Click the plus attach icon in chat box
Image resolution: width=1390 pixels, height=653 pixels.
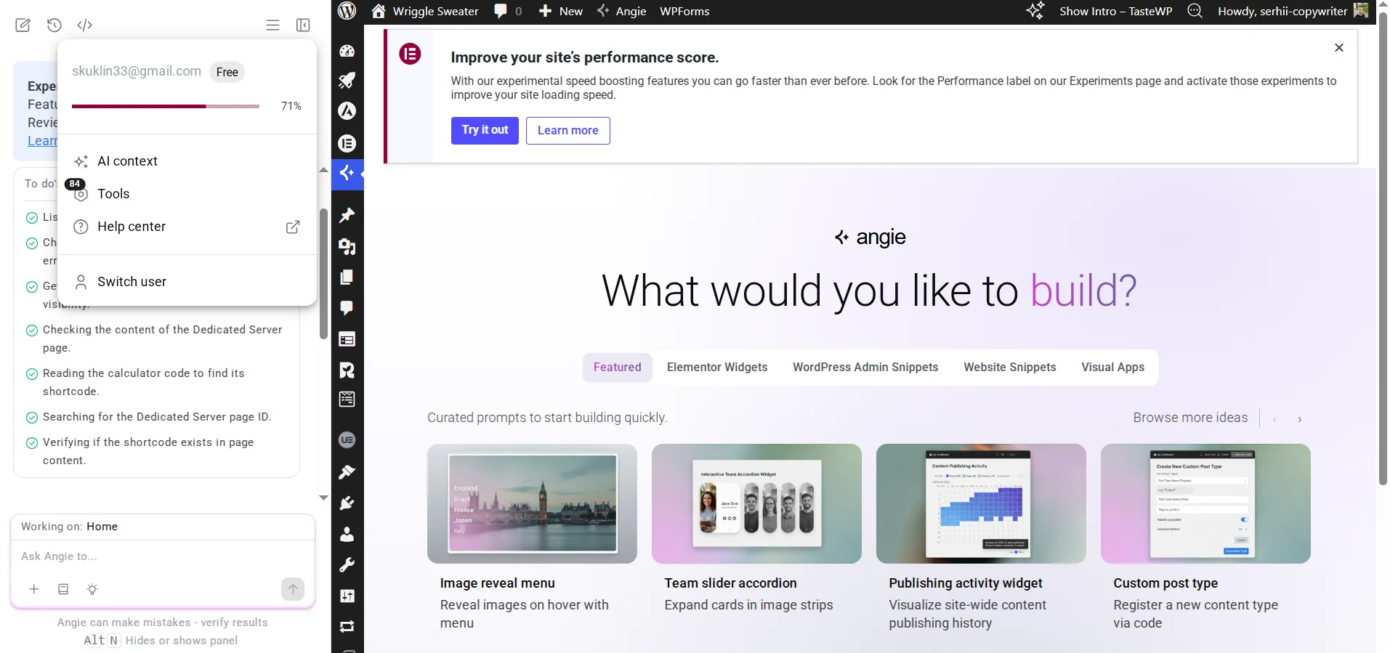34,589
